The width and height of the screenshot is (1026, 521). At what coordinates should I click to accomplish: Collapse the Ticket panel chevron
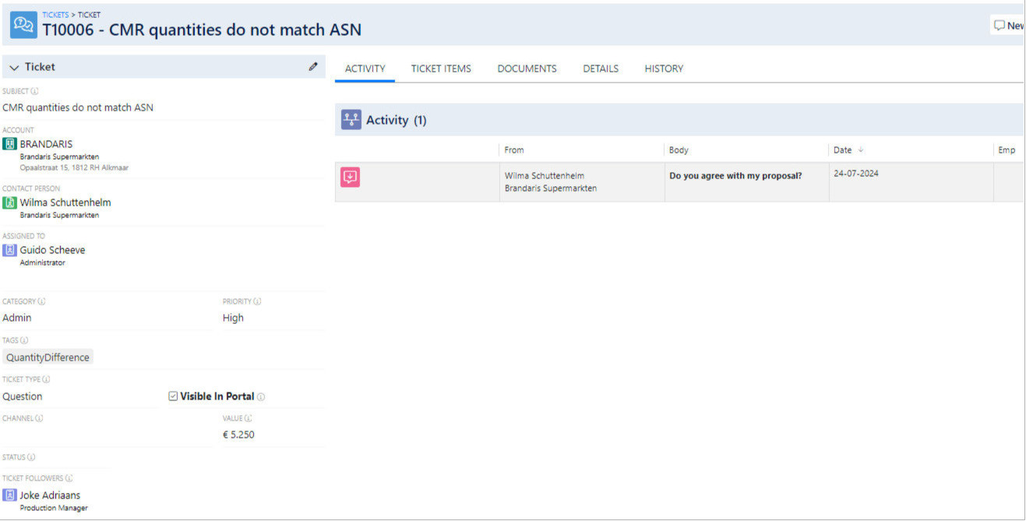pos(14,68)
